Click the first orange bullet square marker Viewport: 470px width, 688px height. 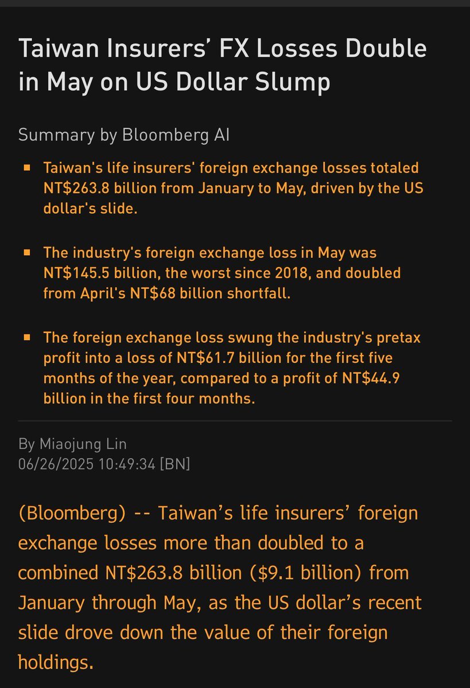tap(26, 168)
